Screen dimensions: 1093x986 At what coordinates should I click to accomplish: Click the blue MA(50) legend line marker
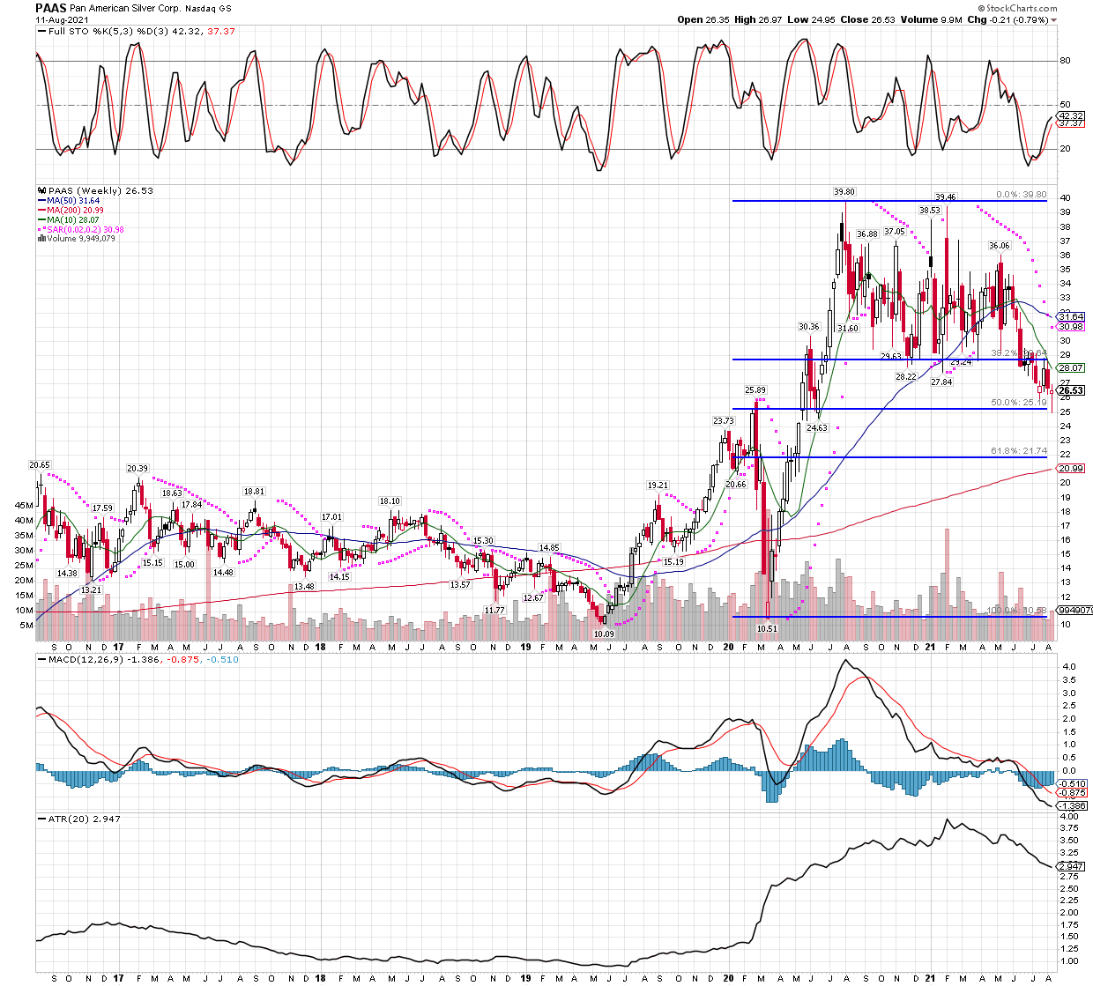41,201
